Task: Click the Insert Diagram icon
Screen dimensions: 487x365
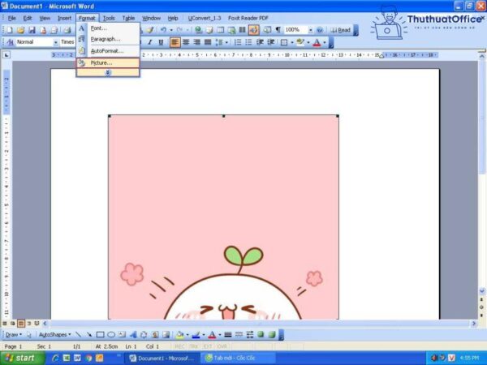Action: point(144,334)
